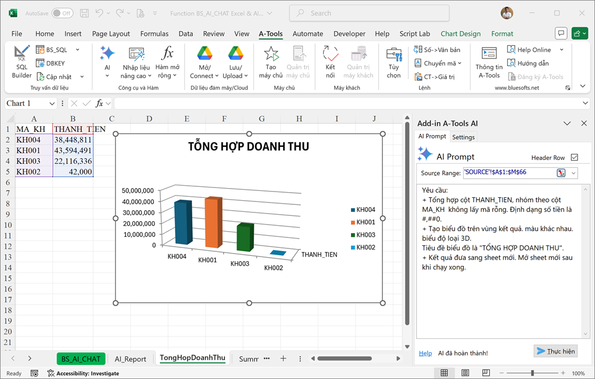
Task: Expand the Cập nhật dropdown arrow
Action: pos(82,77)
